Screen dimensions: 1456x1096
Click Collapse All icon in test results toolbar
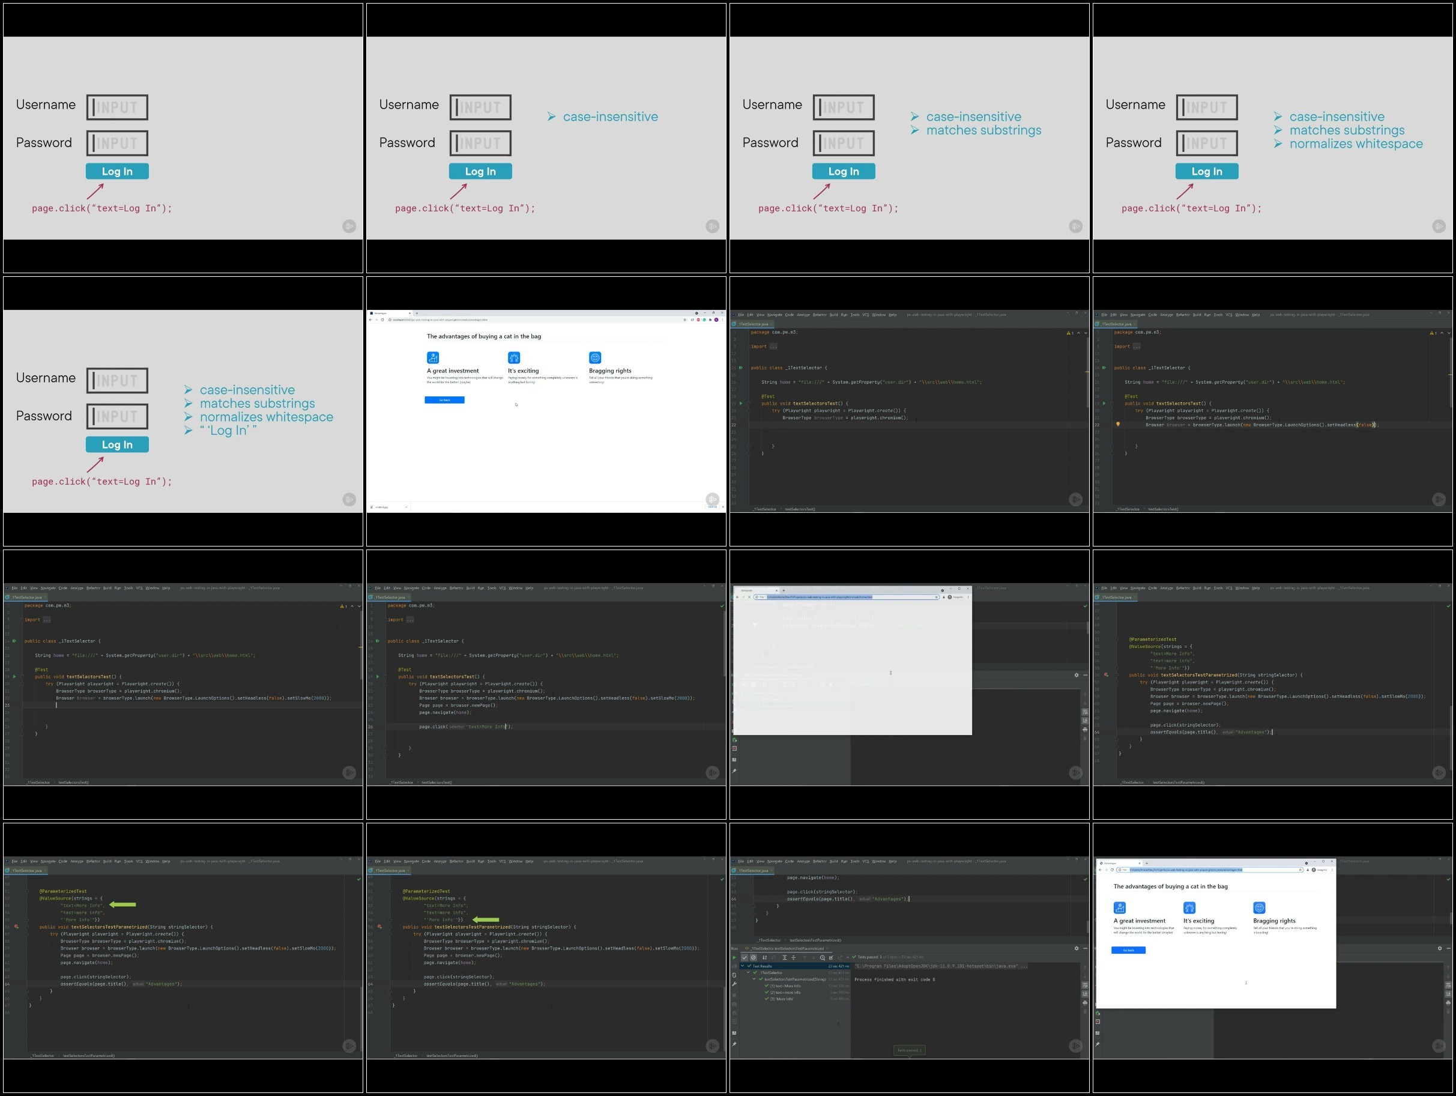coord(794,958)
